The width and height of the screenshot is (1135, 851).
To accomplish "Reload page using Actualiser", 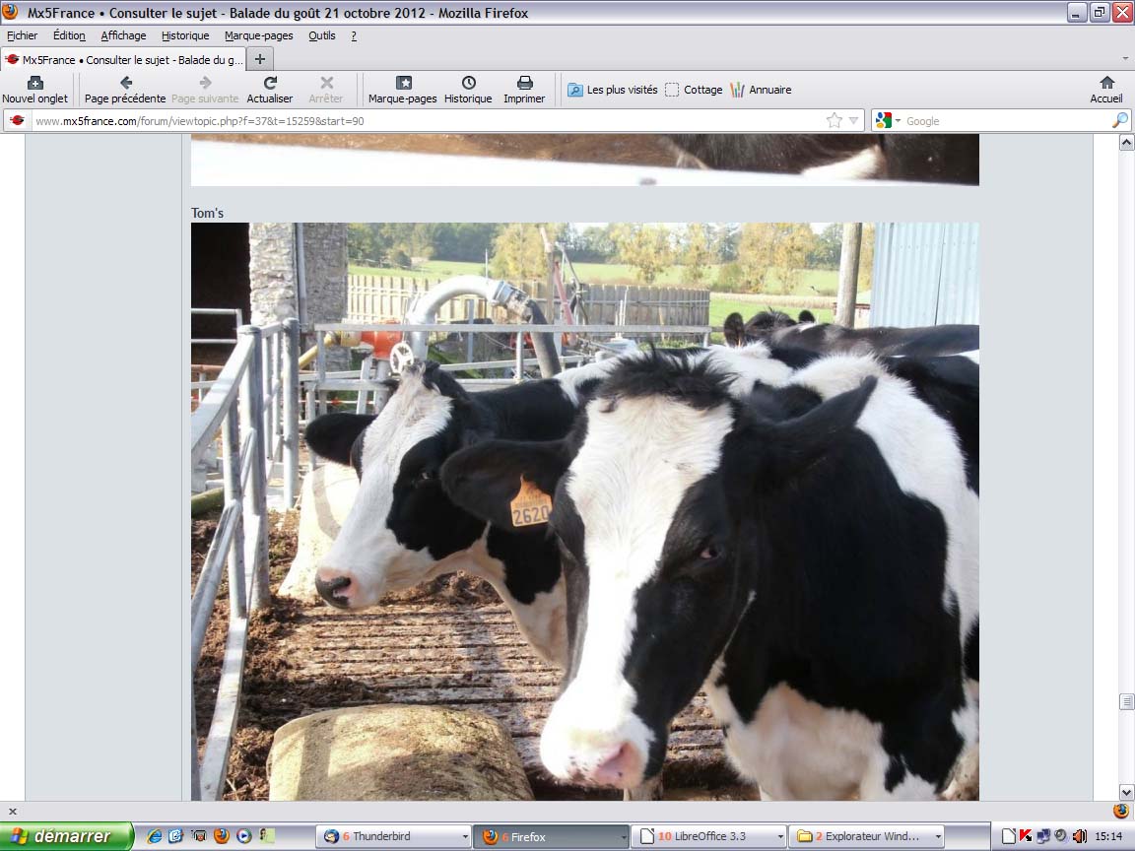I will pos(270,90).
